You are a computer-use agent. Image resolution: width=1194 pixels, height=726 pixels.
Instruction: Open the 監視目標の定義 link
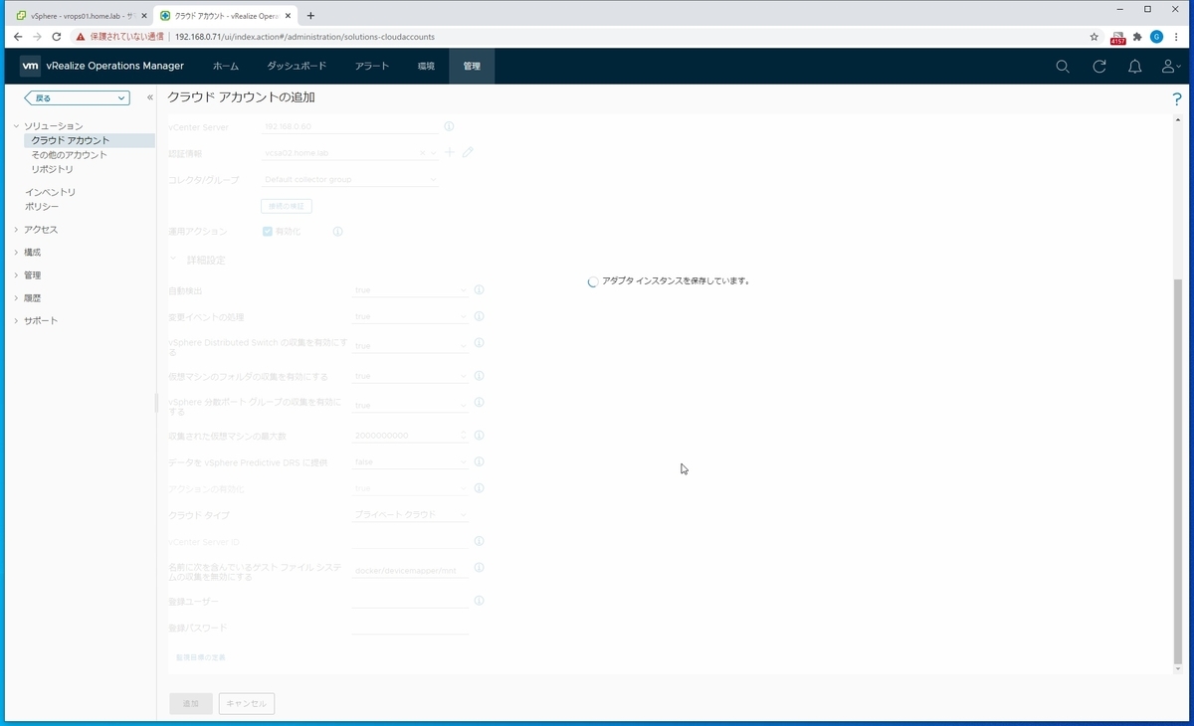tap(201, 657)
